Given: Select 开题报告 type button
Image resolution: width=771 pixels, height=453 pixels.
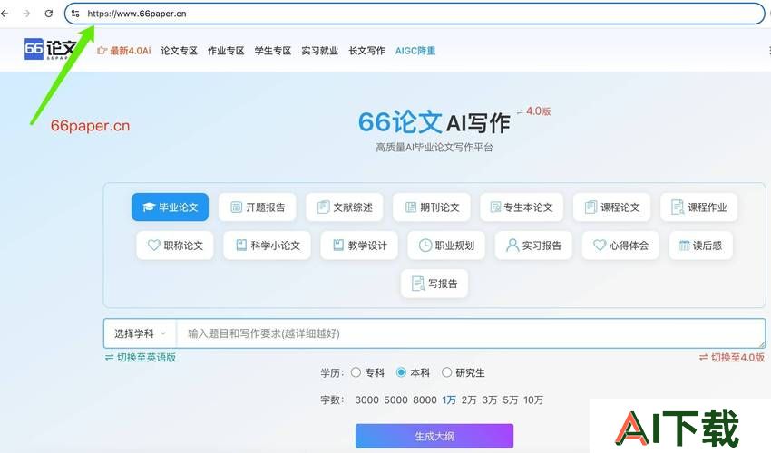Looking at the screenshot, I should pos(258,207).
